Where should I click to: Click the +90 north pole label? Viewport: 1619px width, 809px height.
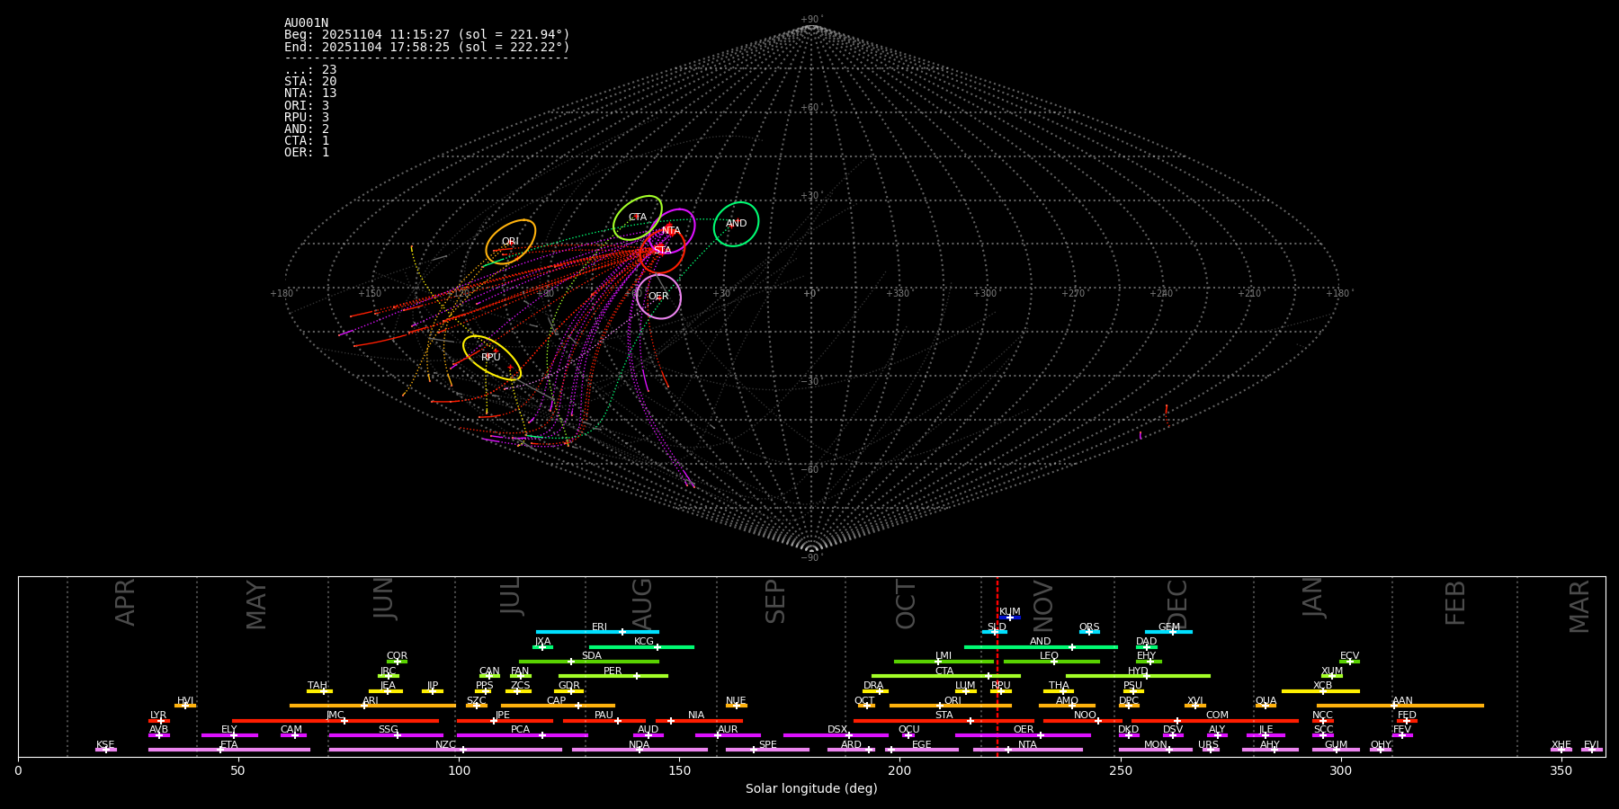(810, 19)
